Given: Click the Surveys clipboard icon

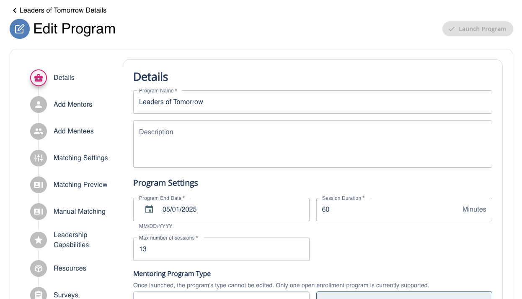Looking at the screenshot, I should pos(39,294).
